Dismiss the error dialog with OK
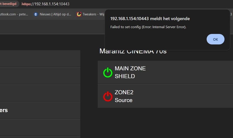This screenshot has height=138, width=233. click(x=215, y=39)
